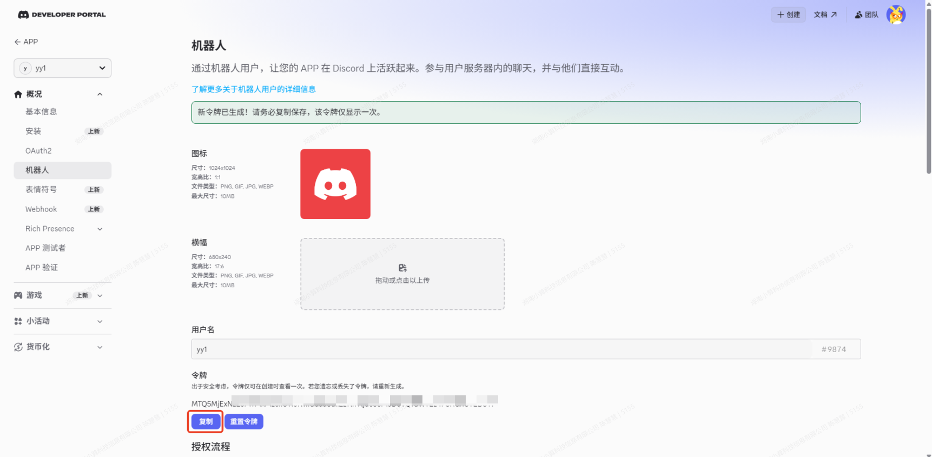Go to the Webhook page

[63, 209]
